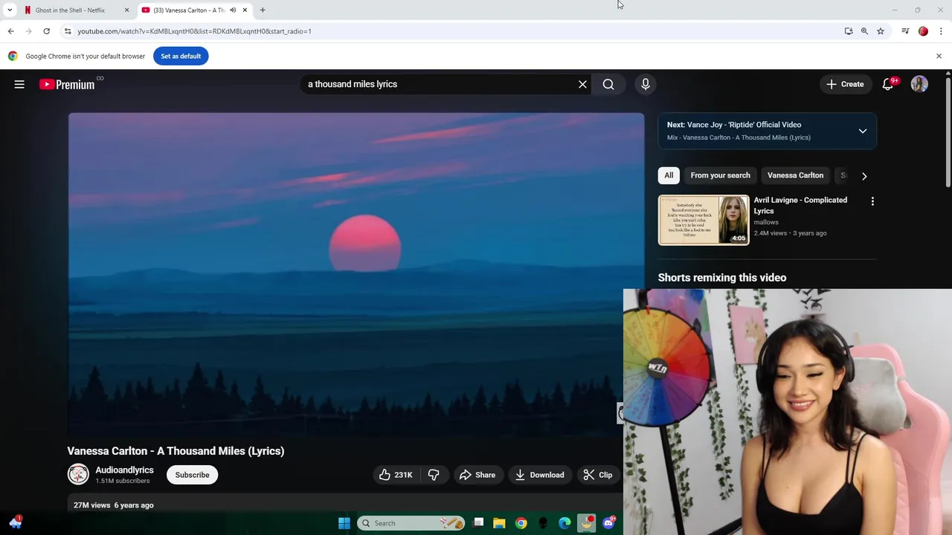Screen dimensions: 952x535
Task: Open a new browser tab
Action: pyautogui.click(x=263, y=10)
